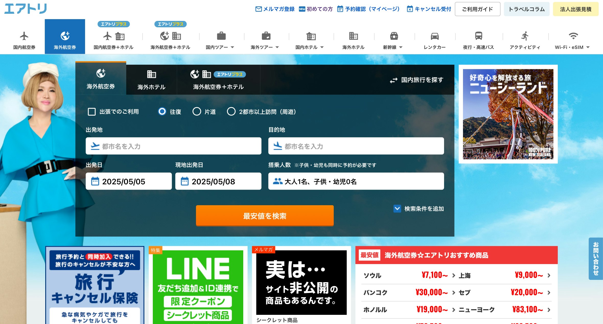Open the 法人出張見積 button
Viewport: 603px width, 324px height.
576,9
